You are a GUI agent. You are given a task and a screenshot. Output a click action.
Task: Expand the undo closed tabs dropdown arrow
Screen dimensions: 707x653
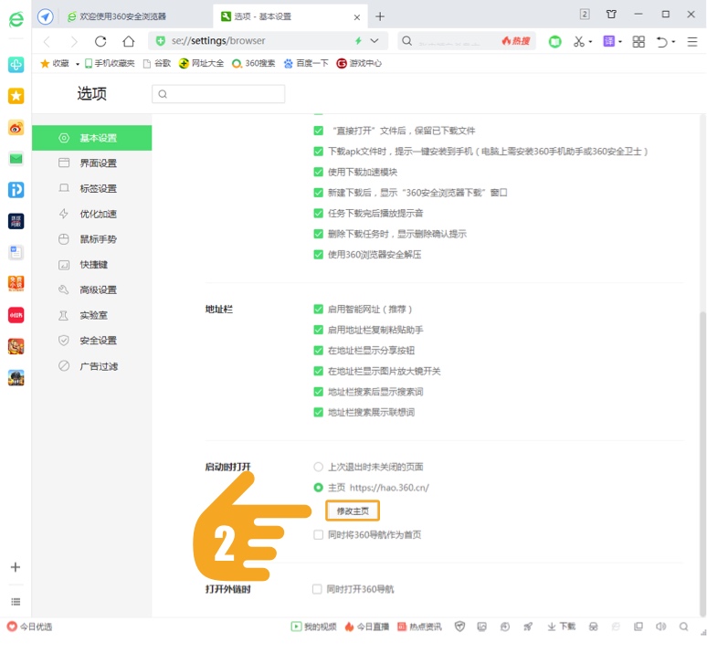pos(673,42)
